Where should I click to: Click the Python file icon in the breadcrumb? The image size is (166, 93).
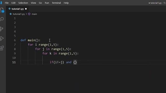11,14
